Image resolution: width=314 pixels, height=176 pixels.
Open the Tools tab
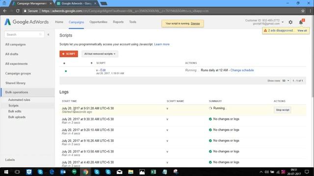coord(132,22)
